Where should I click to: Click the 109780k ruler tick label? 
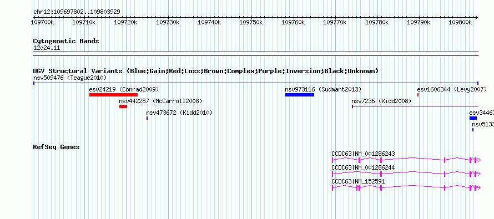coord(377,22)
